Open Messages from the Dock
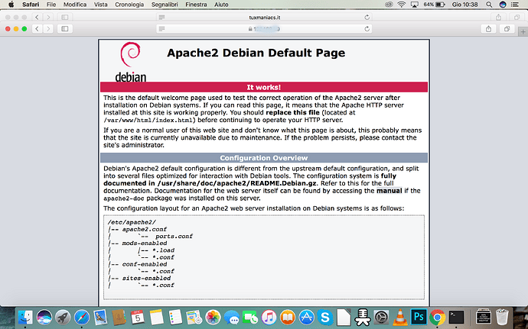This screenshot has width=528, height=329. coord(232,318)
